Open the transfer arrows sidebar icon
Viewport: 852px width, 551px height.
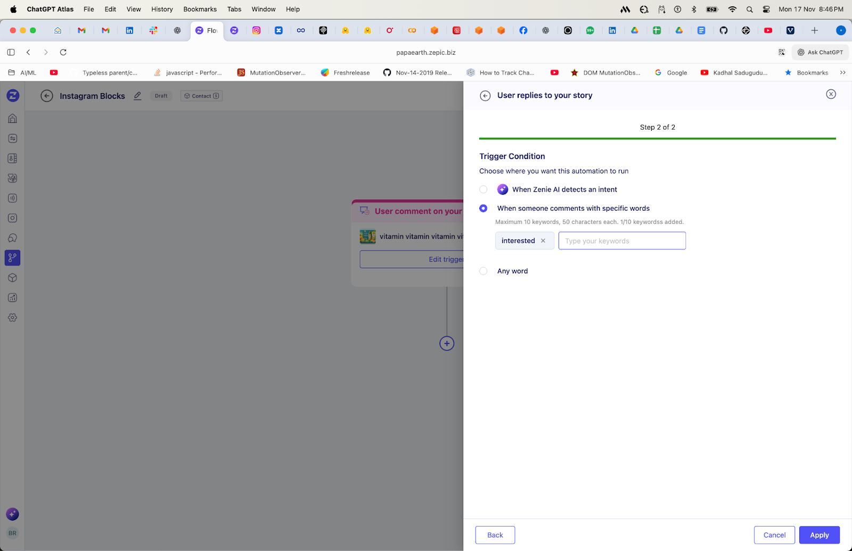pos(13,138)
